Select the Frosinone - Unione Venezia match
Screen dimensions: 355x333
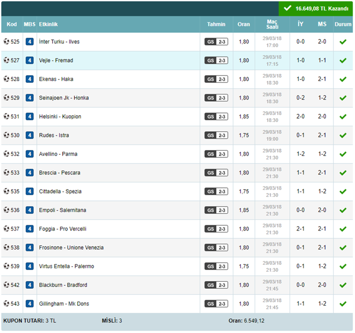[71, 248]
